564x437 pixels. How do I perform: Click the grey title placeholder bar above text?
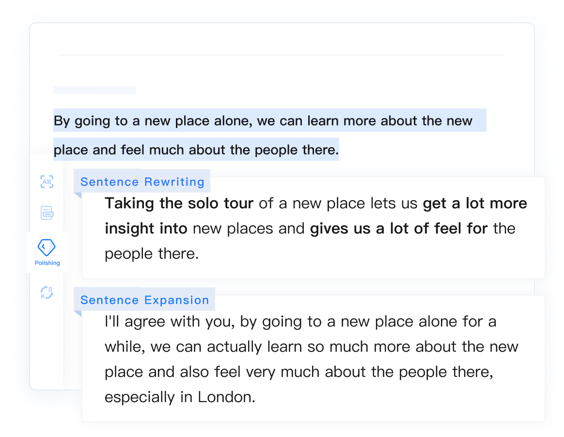[95, 90]
